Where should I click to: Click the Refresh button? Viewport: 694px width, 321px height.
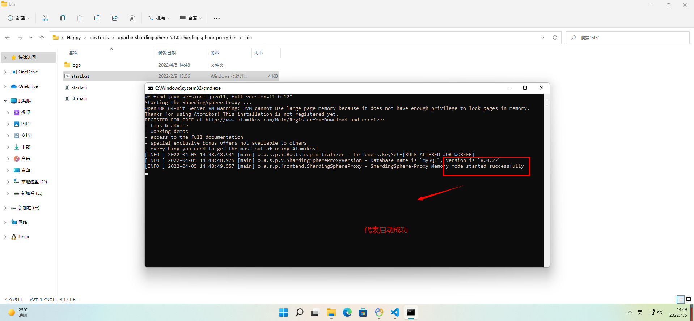click(555, 38)
